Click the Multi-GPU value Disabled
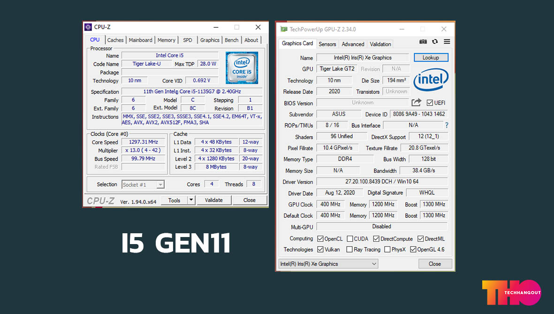The width and height of the screenshot is (554, 314). click(x=382, y=226)
